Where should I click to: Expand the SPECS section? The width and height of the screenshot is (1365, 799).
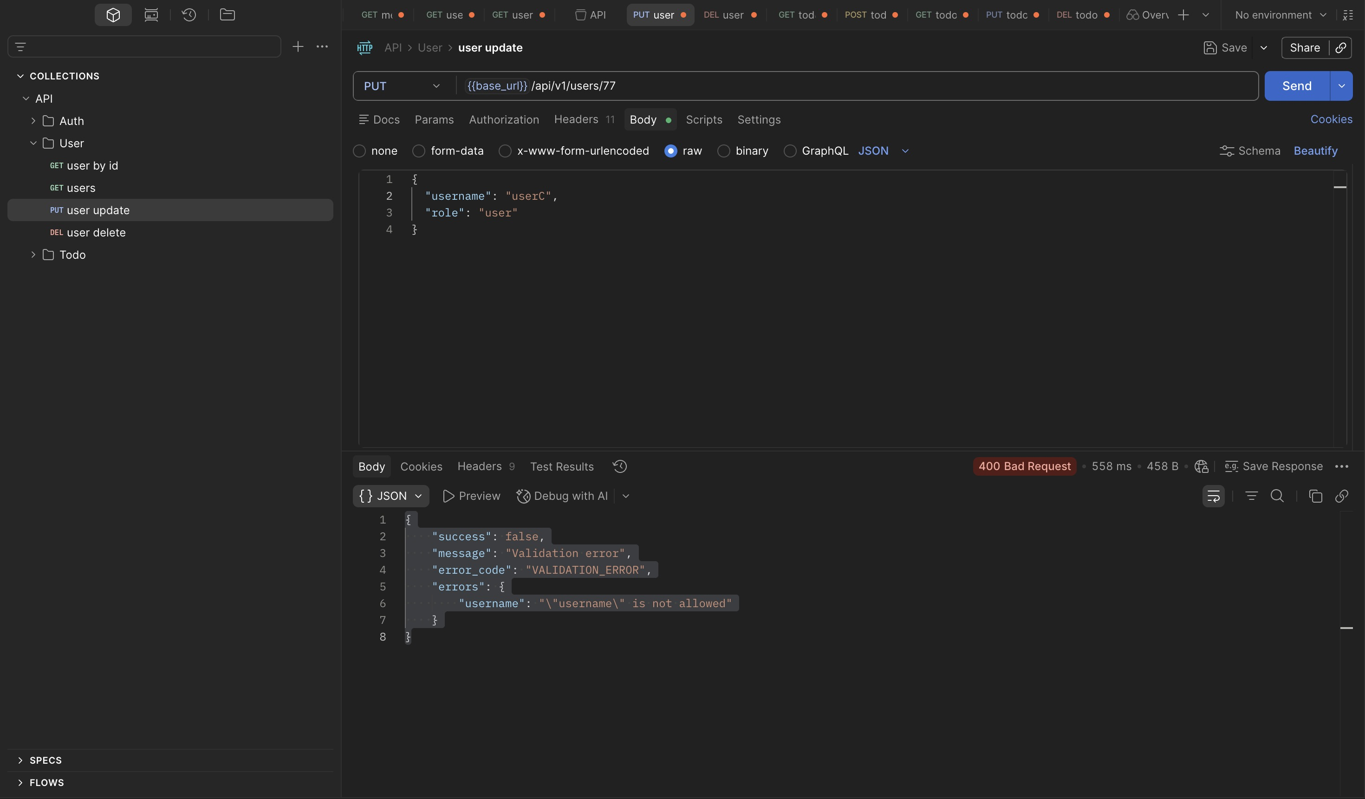(x=20, y=760)
